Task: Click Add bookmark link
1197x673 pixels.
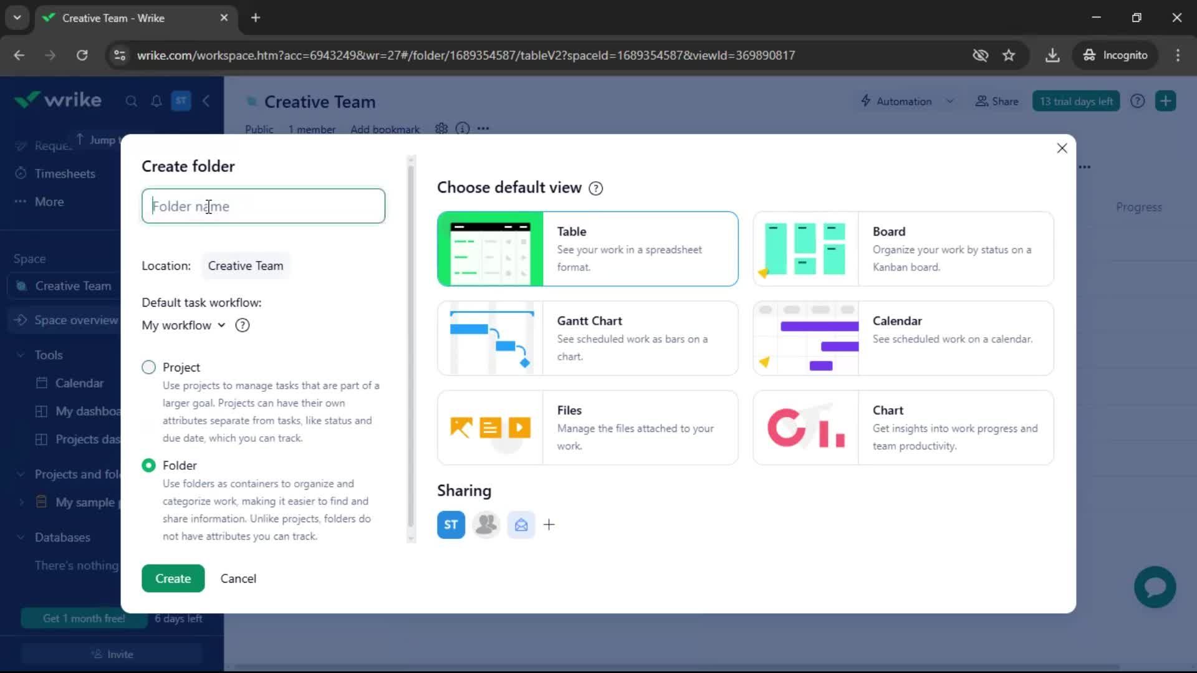Action: 385,129
